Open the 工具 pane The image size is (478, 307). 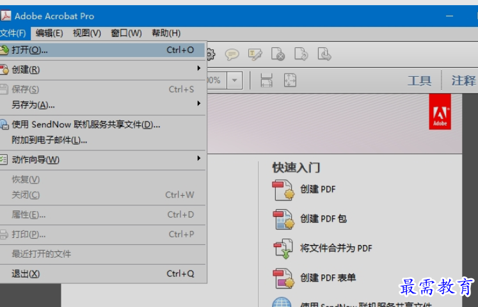(420, 81)
